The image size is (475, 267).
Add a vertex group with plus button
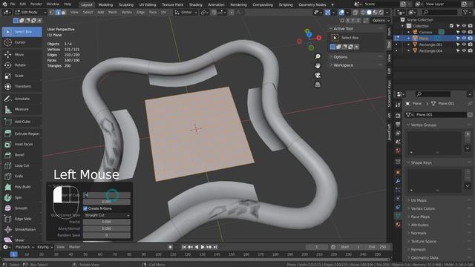click(468, 133)
